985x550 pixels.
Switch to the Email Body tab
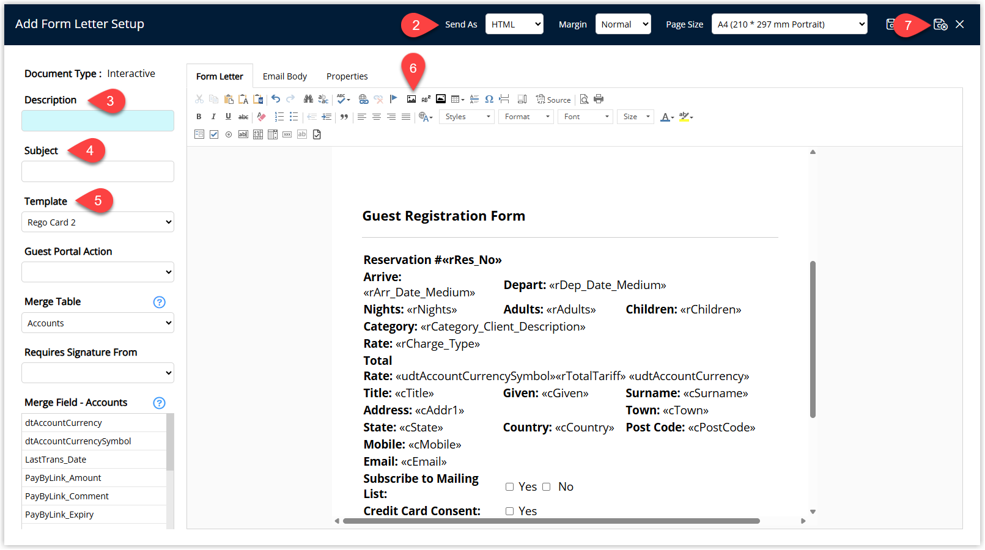[285, 76]
